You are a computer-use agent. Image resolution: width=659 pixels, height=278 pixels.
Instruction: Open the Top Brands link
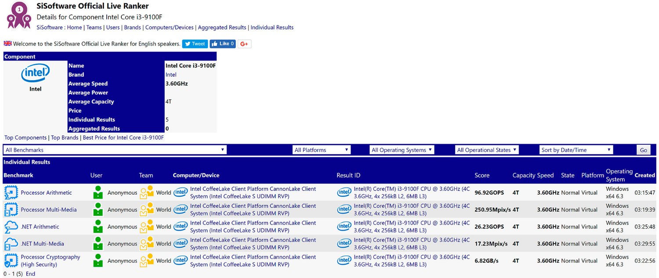pyautogui.click(x=65, y=138)
